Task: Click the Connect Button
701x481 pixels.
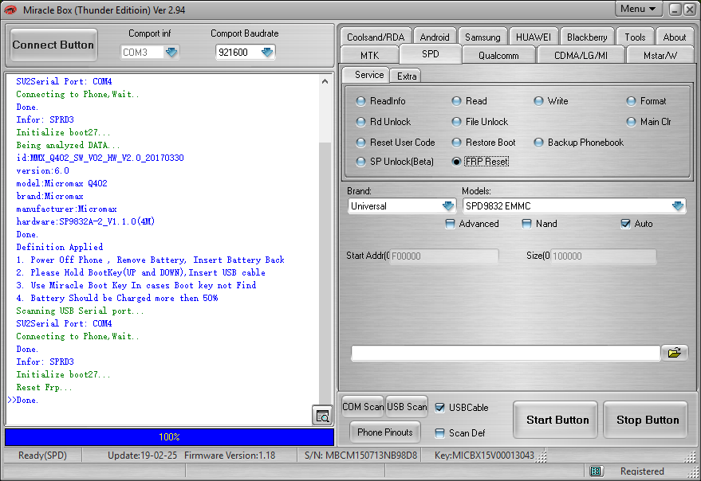Action: [53, 45]
